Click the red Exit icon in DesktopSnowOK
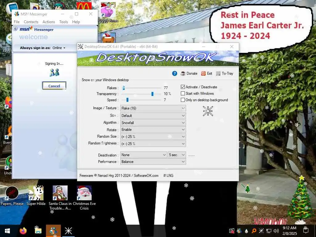316x237 pixels. pos(203,73)
